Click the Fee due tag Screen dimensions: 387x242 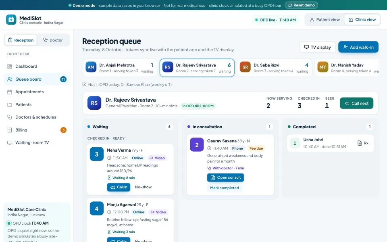tap(256, 148)
